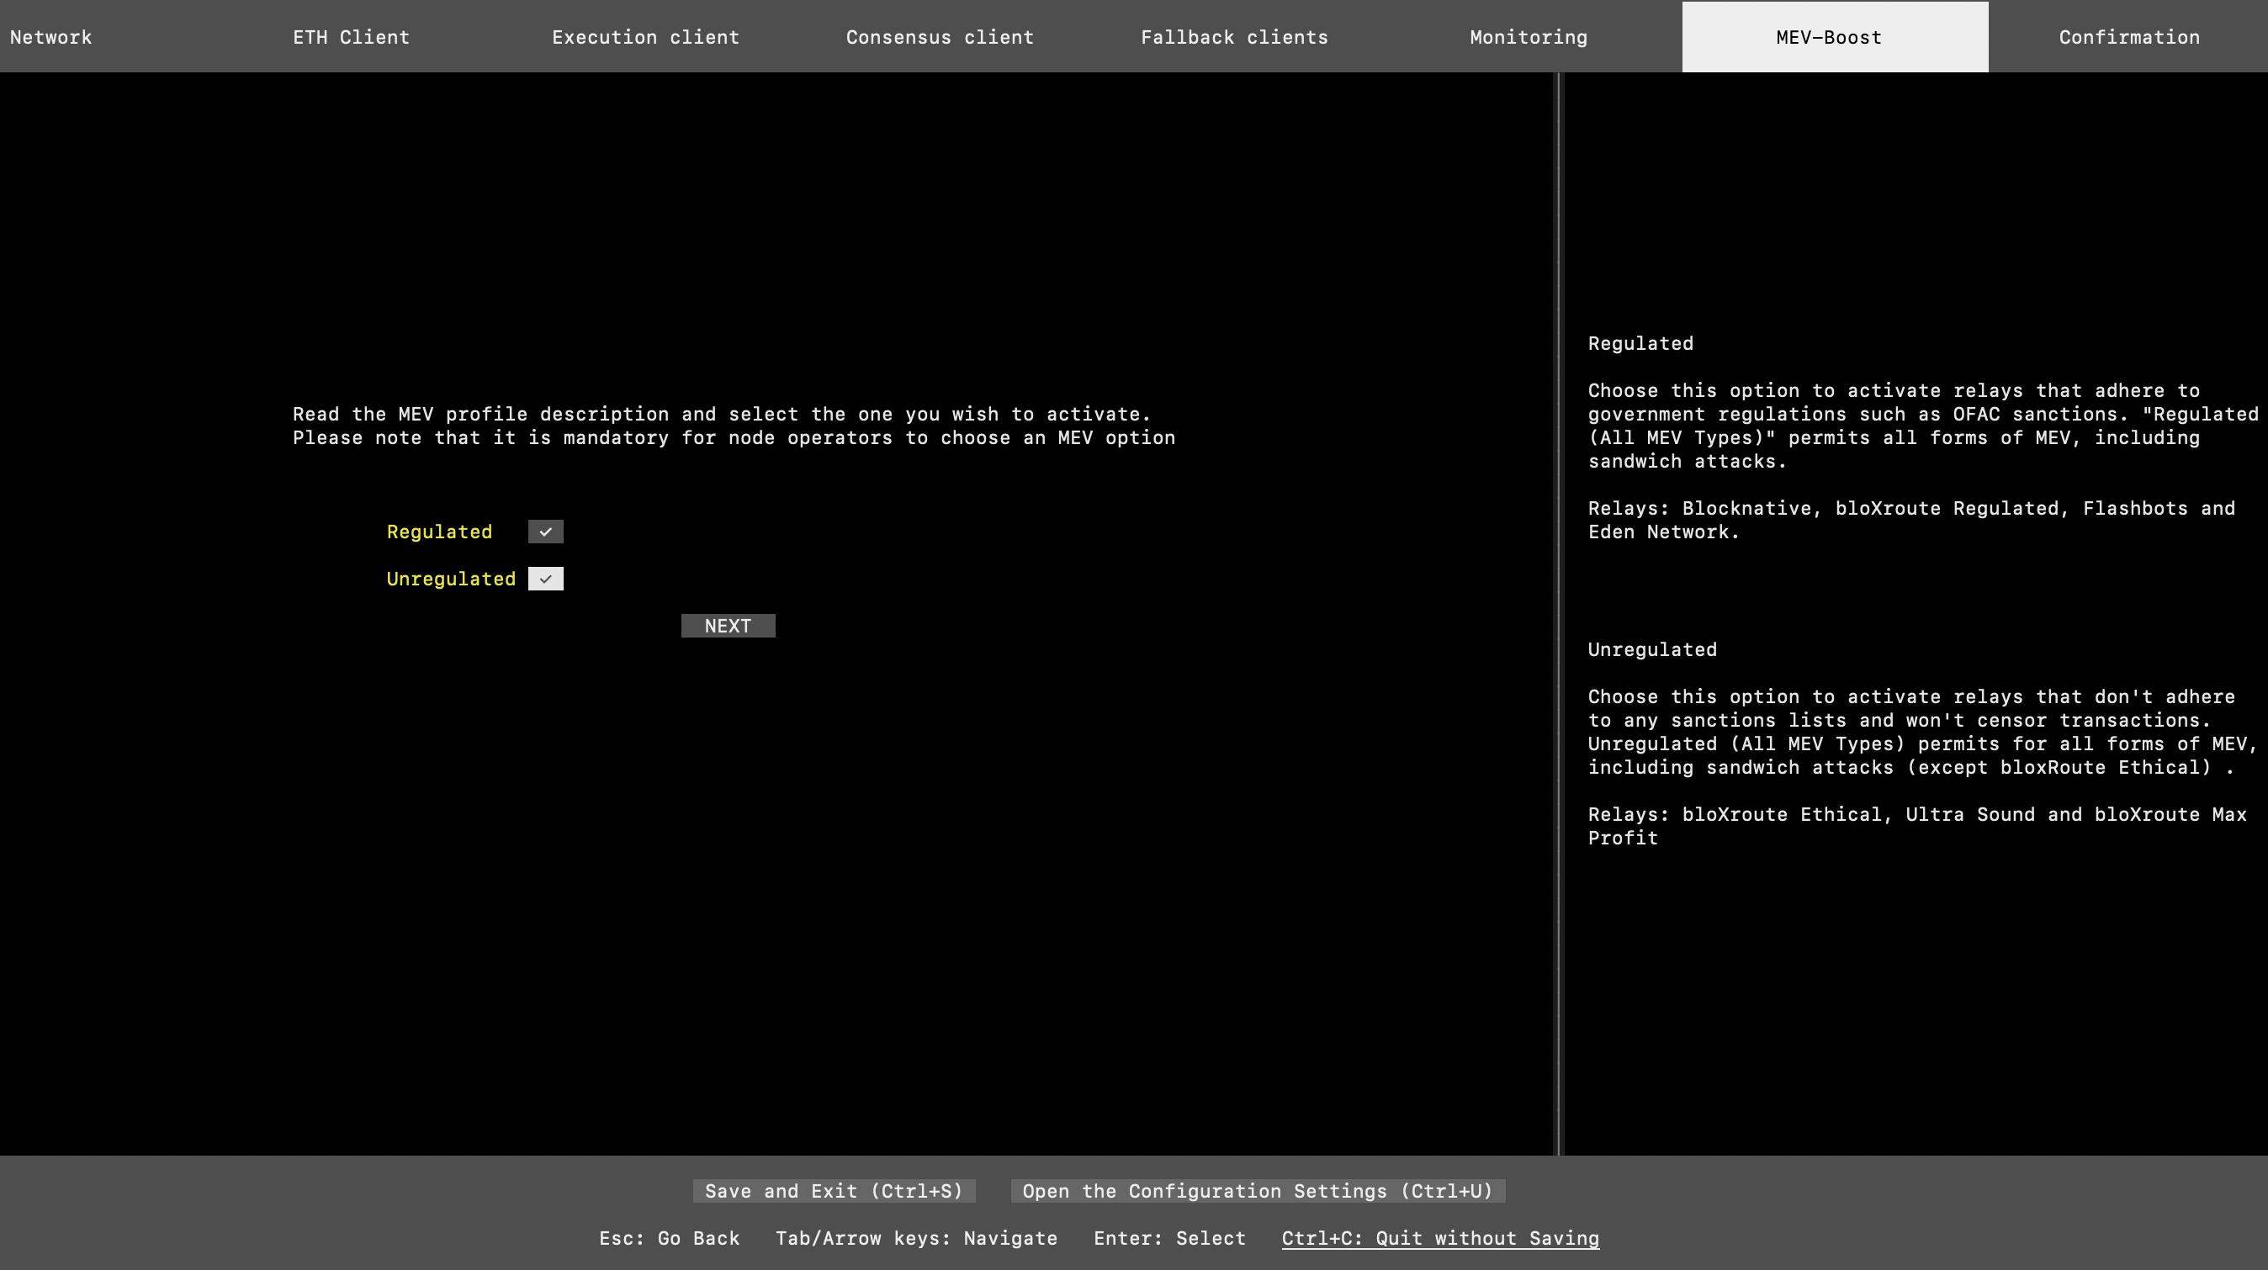Screen dimensions: 2268x1270
Task: Click Save and Exit (Ctrl+S)
Action: click(833, 1191)
